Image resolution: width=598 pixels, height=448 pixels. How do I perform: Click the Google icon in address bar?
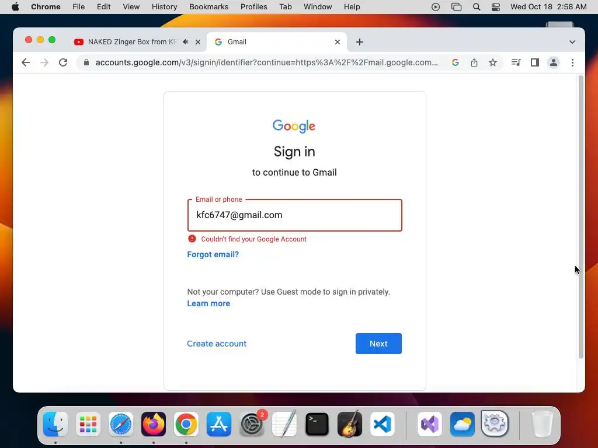coord(456,62)
